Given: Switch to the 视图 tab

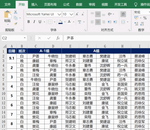Looking at the screenshot, I should coord(105,5).
